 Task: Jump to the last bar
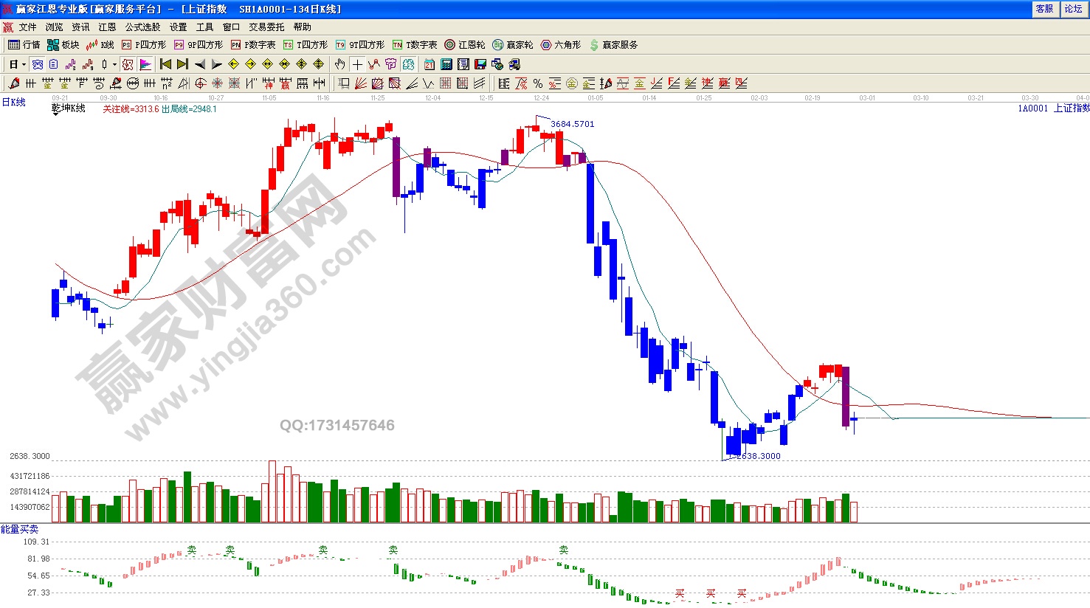click(182, 64)
